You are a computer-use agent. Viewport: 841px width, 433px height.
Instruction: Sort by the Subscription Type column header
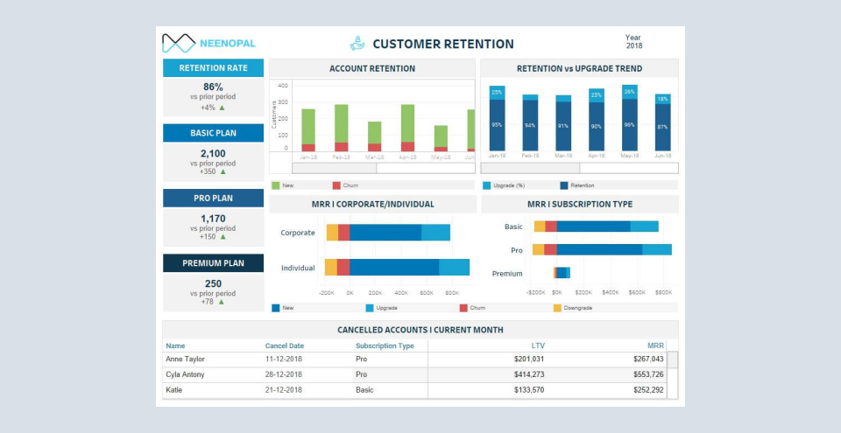tap(385, 346)
